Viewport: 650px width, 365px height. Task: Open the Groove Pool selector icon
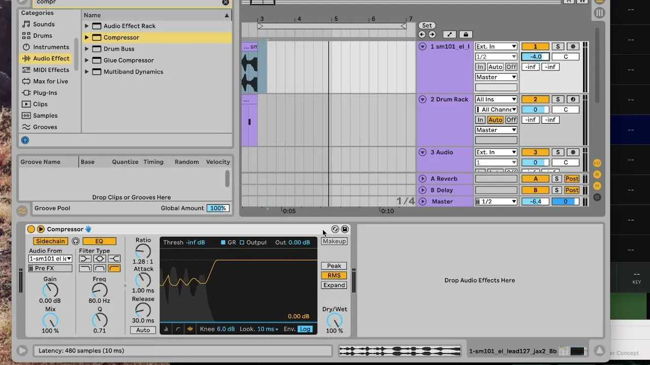22,210
